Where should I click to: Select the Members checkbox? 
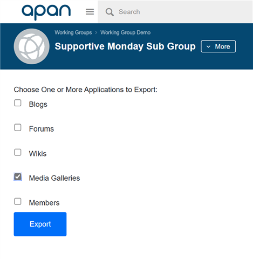click(18, 201)
